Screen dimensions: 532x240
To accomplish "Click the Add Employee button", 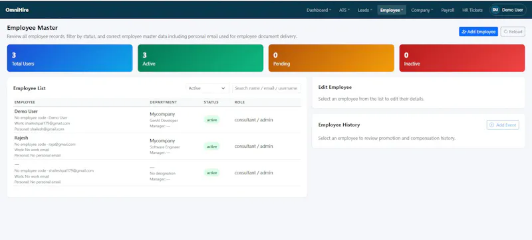I will [x=478, y=31].
